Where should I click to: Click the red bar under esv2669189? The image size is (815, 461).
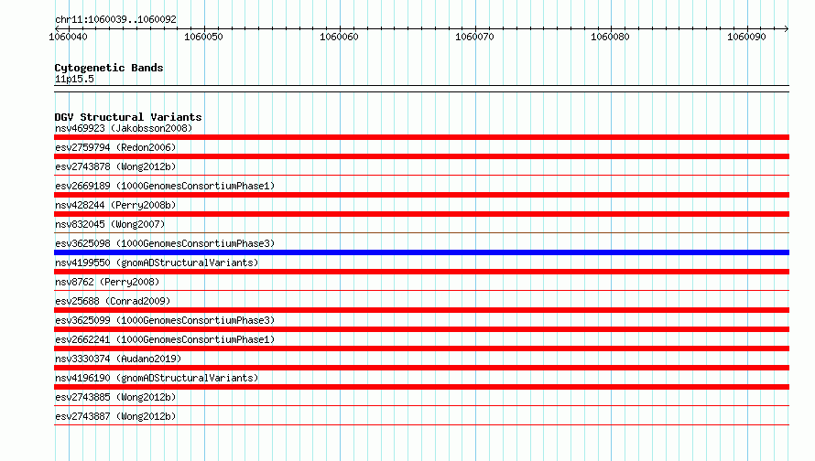point(421,195)
